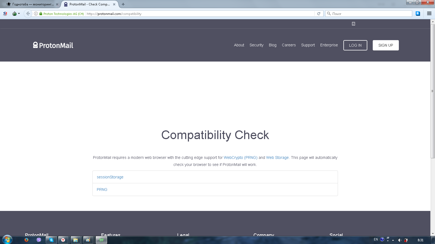Click the EN language indicator
The image size is (435, 244).
(x=376, y=239)
